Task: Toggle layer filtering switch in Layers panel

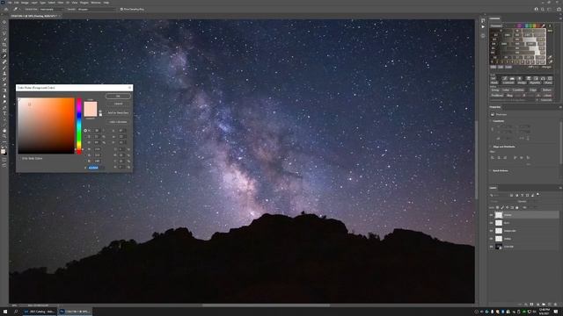Action: pos(537,195)
